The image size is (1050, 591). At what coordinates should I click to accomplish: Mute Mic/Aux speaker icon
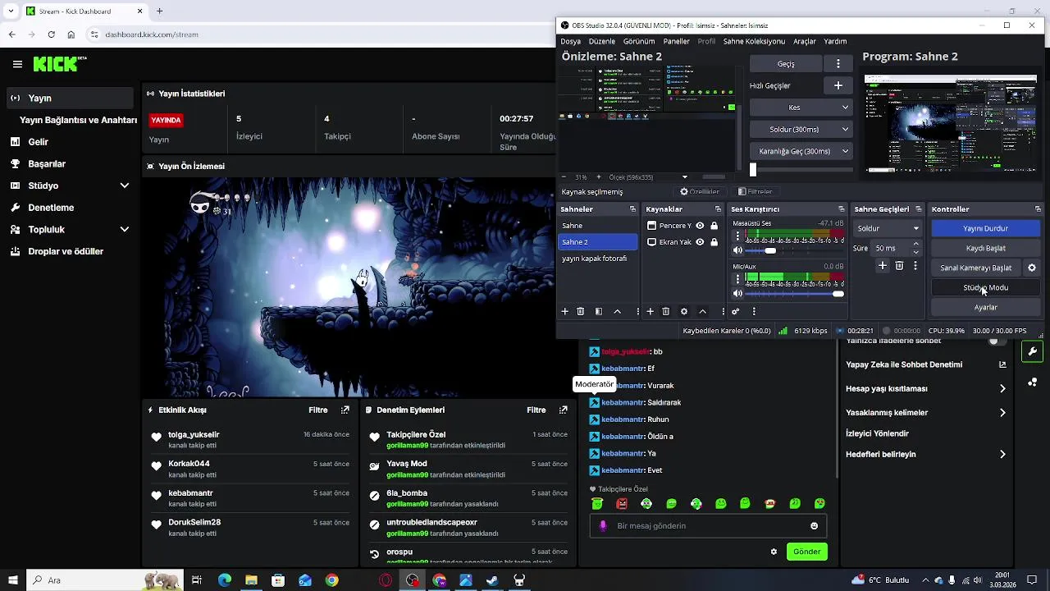[737, 293]
